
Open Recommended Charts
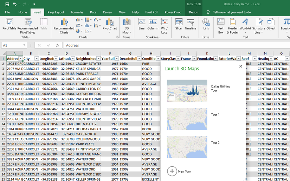click(64, 26)
